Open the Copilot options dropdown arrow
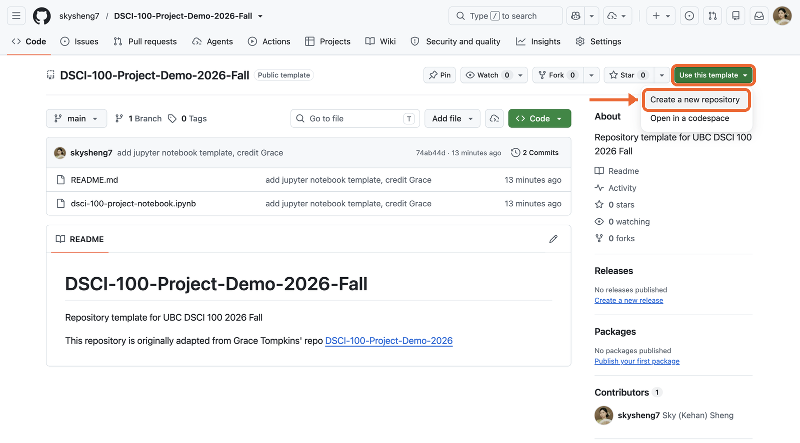 point(591,16)
